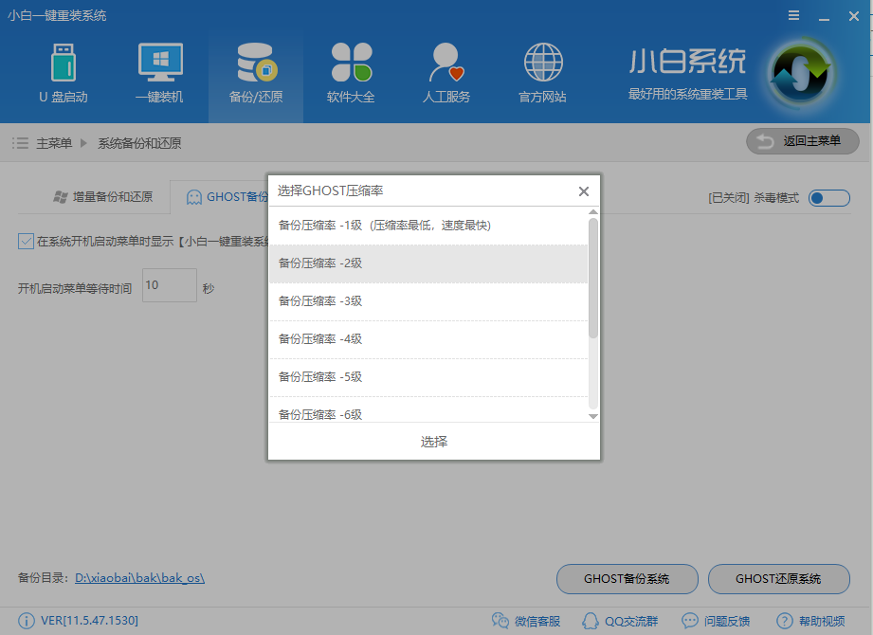Screen dimensions: 873x635
Task: Confirm with the 选择 button
Action: pyautogui.click(x=433, y=441)
